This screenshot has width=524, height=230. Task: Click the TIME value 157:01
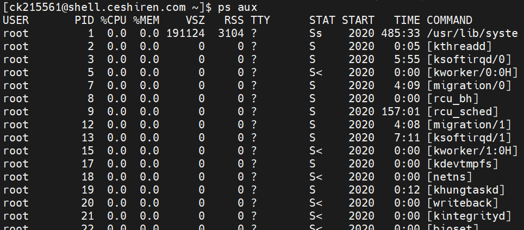click(401, 111)
